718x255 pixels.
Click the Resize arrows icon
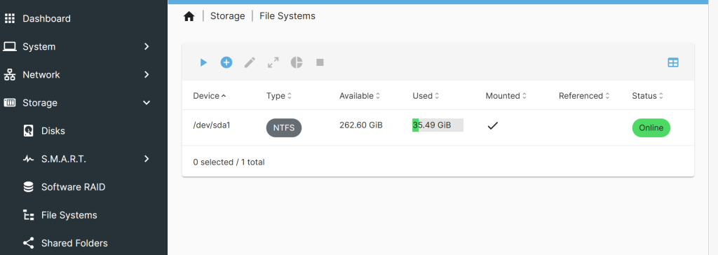273,63
